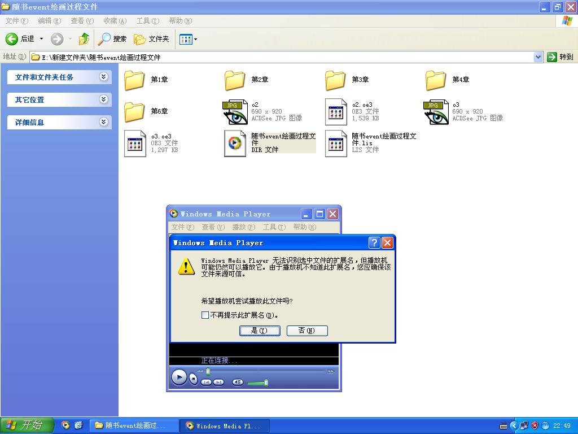The image size is (578, 434).
Task: Select the o3.oe3 file
Action: tap(151, 143)
